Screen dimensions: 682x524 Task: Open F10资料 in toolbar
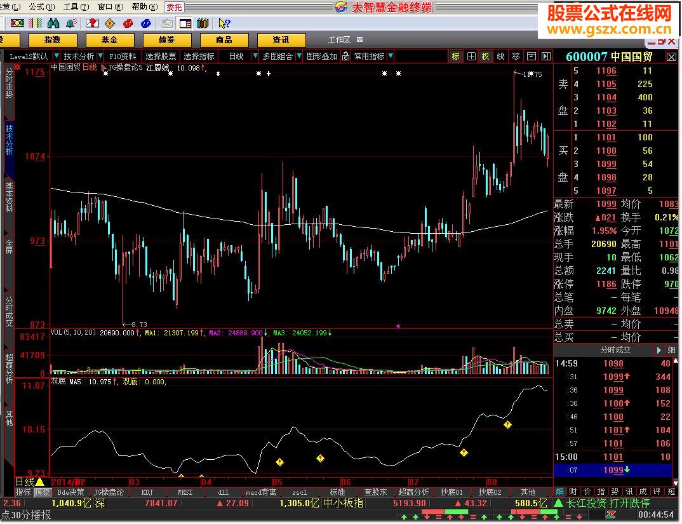123,56
